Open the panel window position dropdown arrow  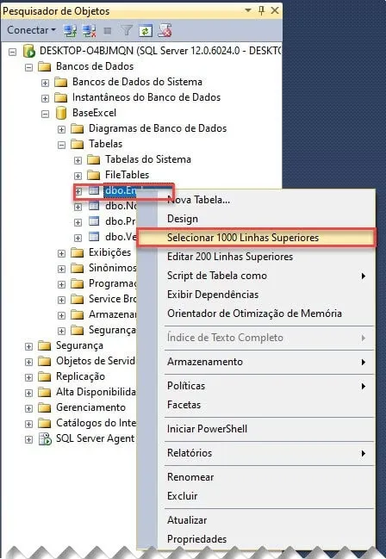(x=248, y=10)
